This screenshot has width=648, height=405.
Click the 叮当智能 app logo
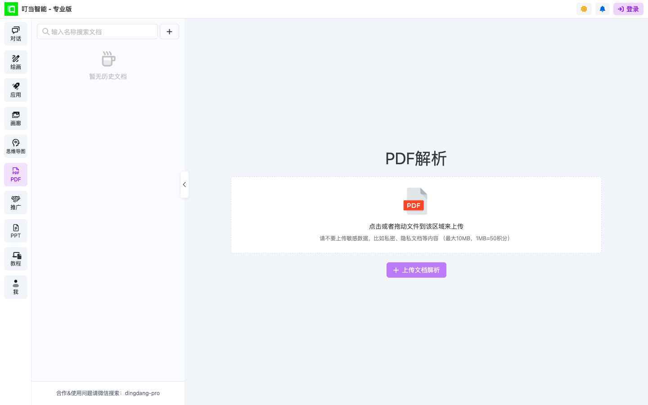point(11,9)
